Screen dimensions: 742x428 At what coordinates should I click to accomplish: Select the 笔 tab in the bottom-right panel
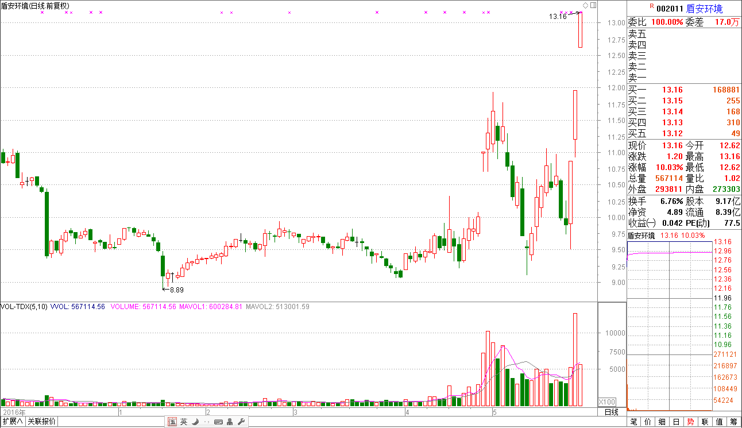[634, 422]
